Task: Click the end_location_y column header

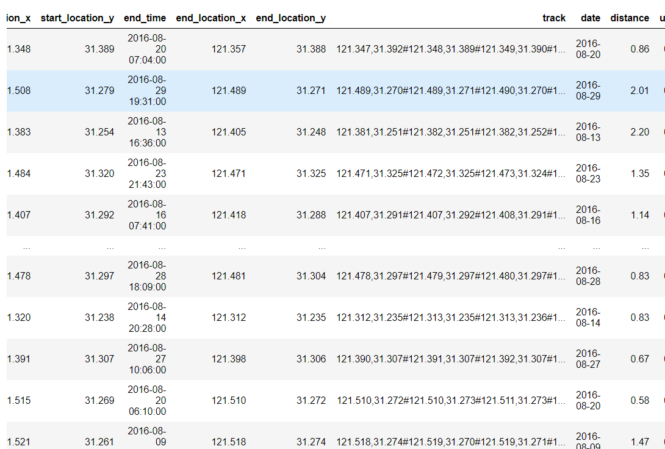Action: tap(290, 18)
